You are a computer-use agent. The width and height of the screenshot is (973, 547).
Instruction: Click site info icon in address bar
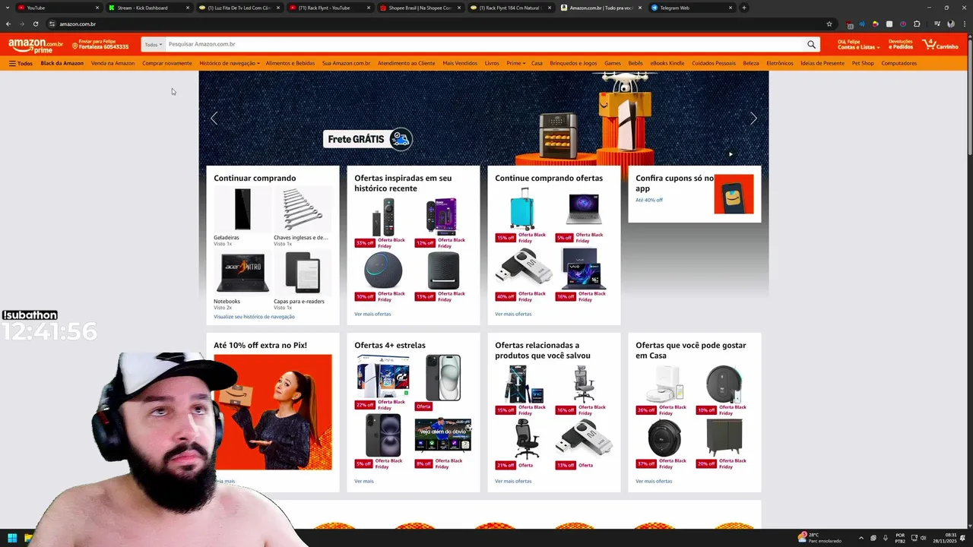(x=52, y=24)
